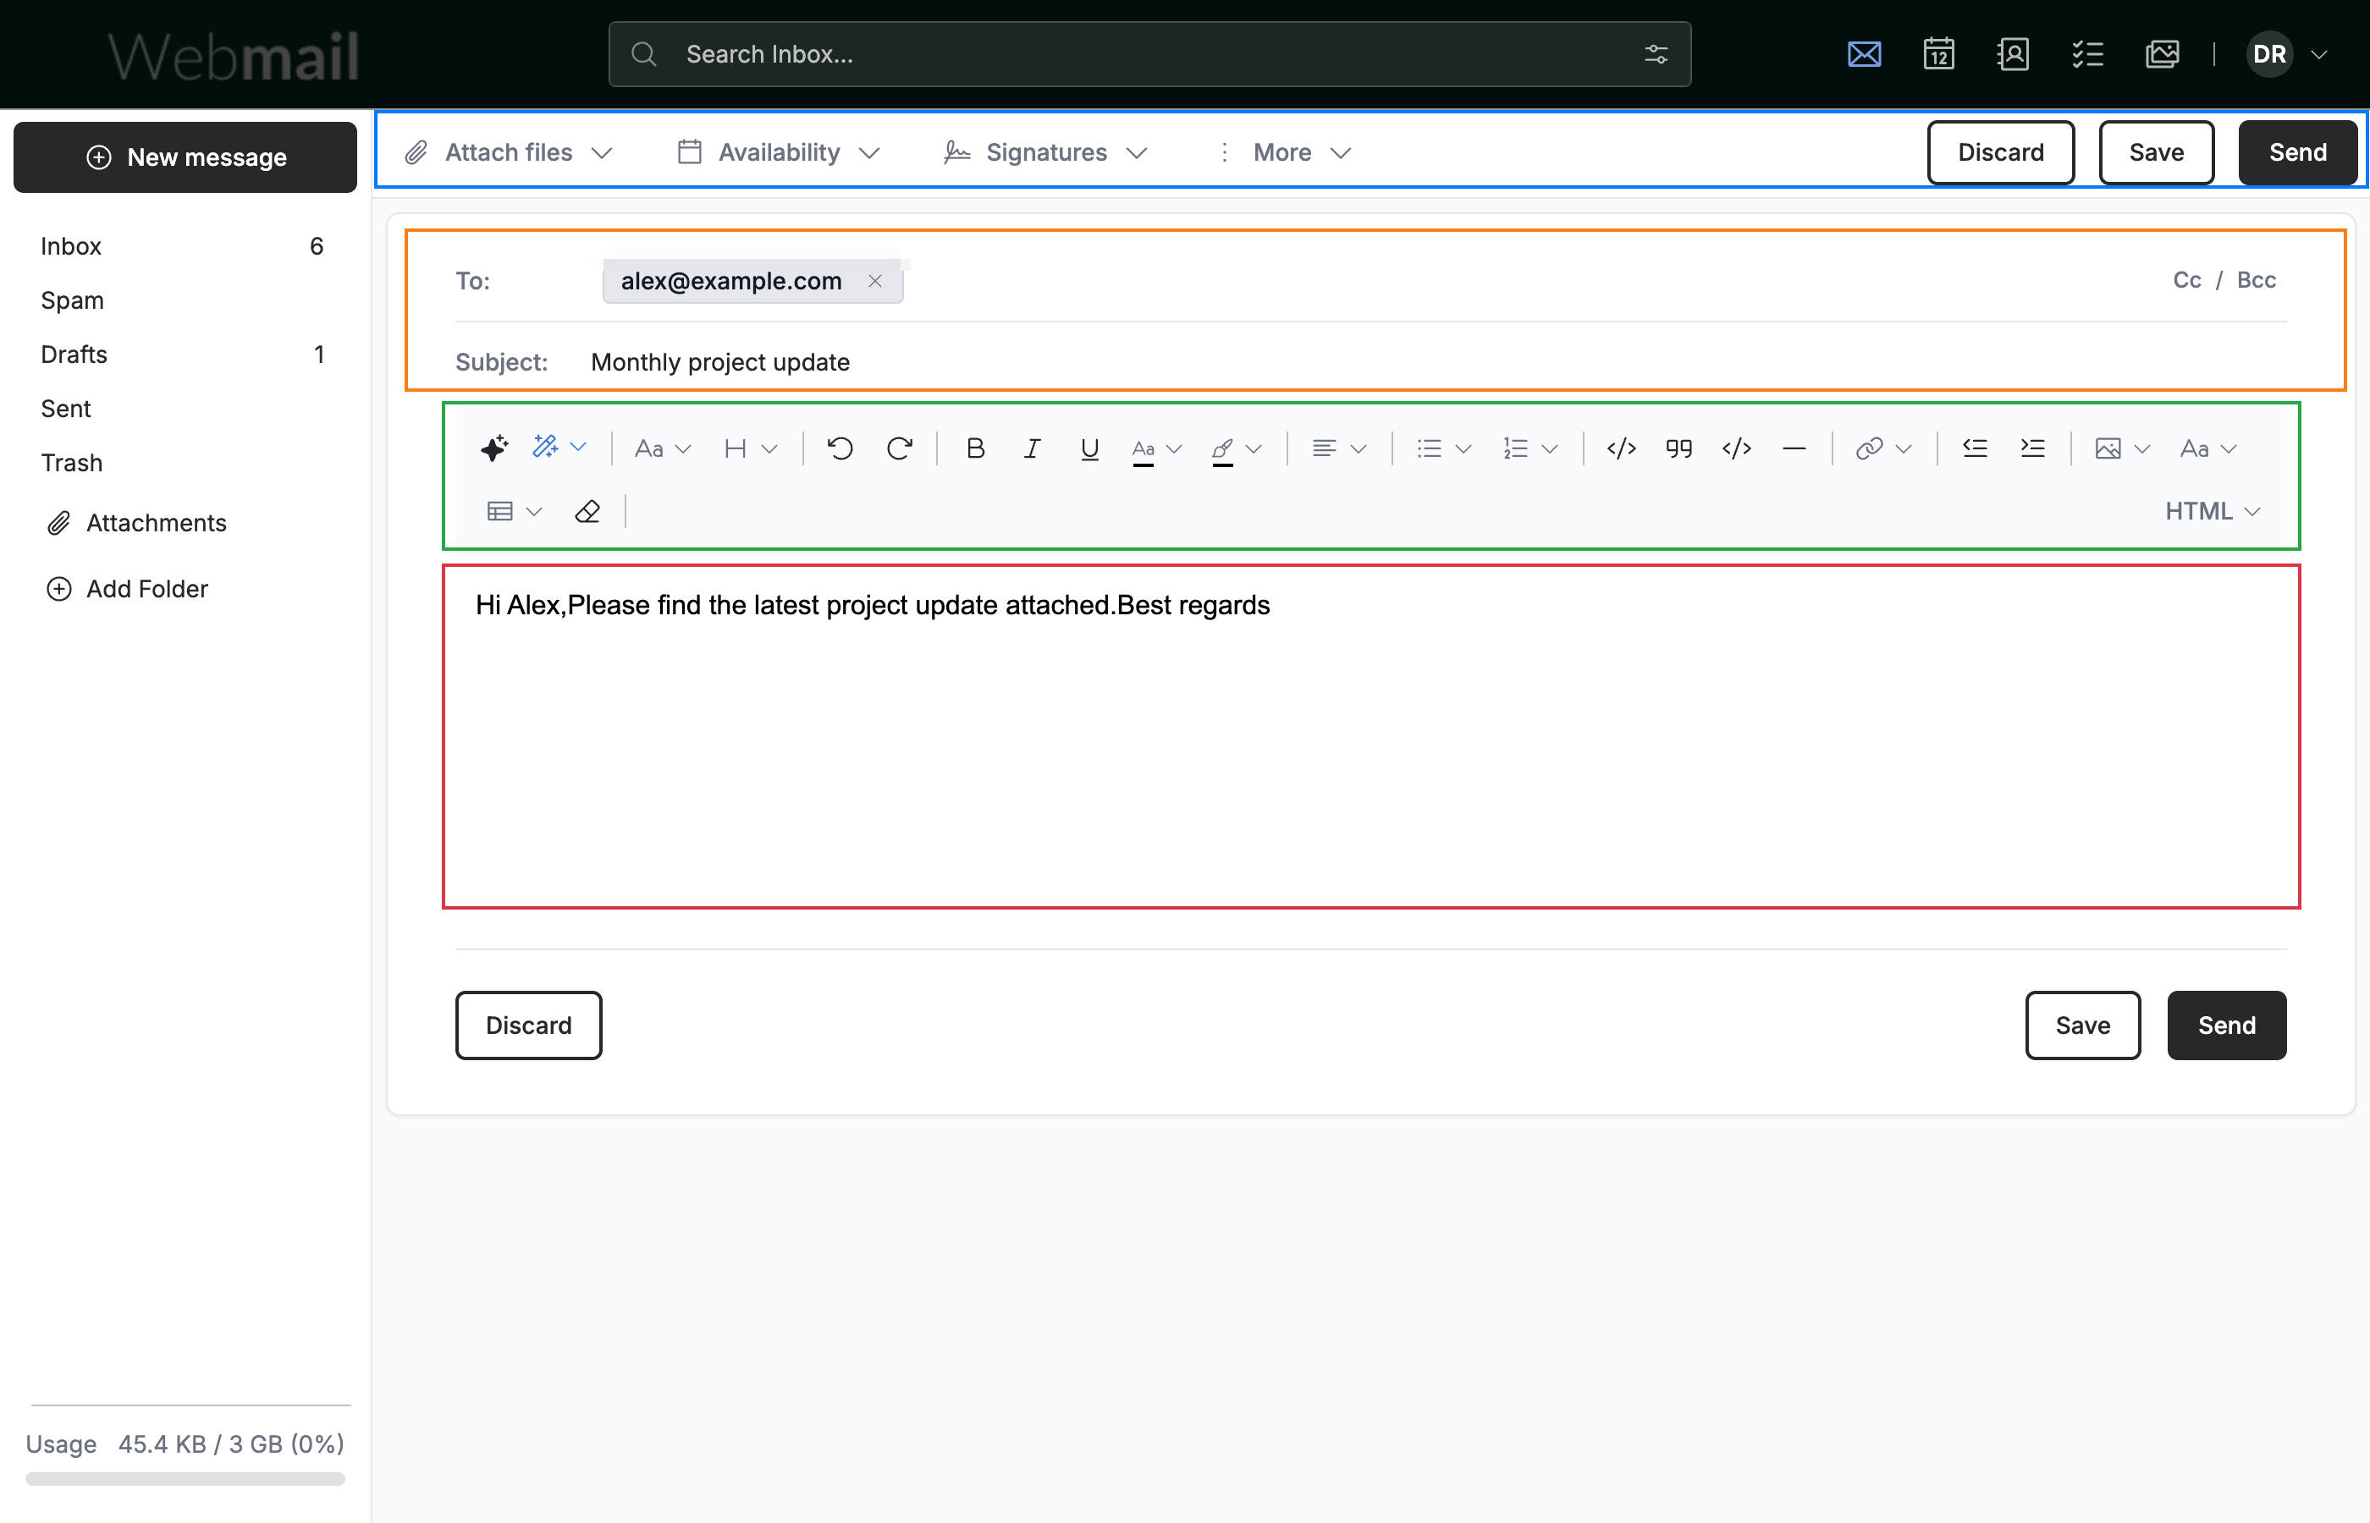2370x1523 pixels.
Task: Click the storage usage progress bar
Action: coord(185,1478)
